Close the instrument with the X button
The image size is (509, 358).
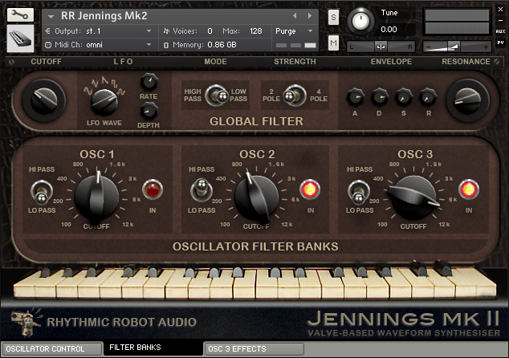click(x=500, y=10)
